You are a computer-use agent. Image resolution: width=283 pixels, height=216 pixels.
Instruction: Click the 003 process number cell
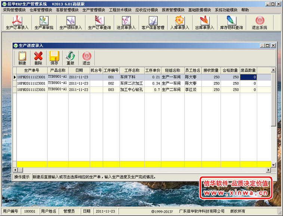tap(111, 90)
